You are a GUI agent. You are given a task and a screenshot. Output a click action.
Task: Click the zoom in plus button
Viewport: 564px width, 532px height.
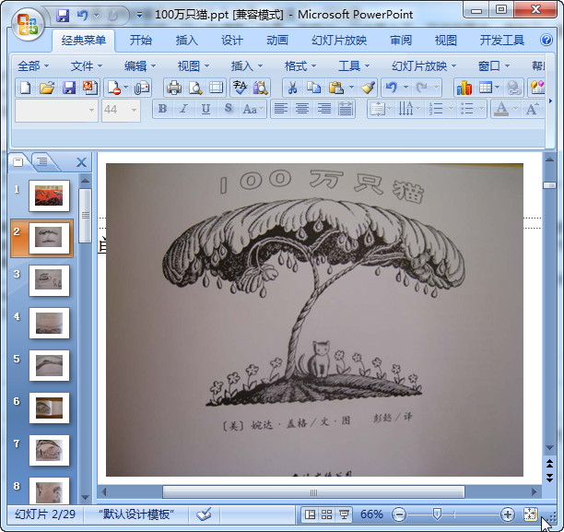point(507,514)
